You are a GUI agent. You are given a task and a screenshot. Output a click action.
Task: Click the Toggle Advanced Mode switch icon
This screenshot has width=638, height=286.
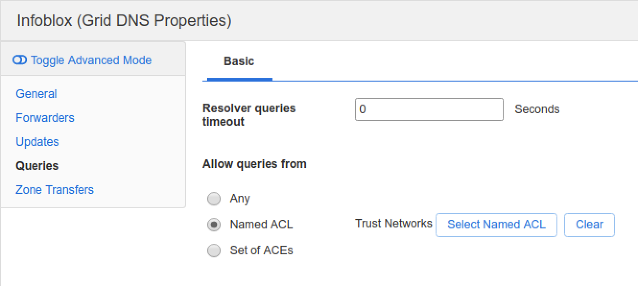[20, 60]
